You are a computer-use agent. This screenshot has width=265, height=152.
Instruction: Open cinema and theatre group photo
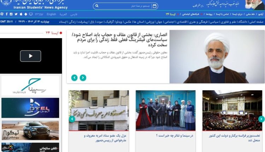[x=166, y=110]
